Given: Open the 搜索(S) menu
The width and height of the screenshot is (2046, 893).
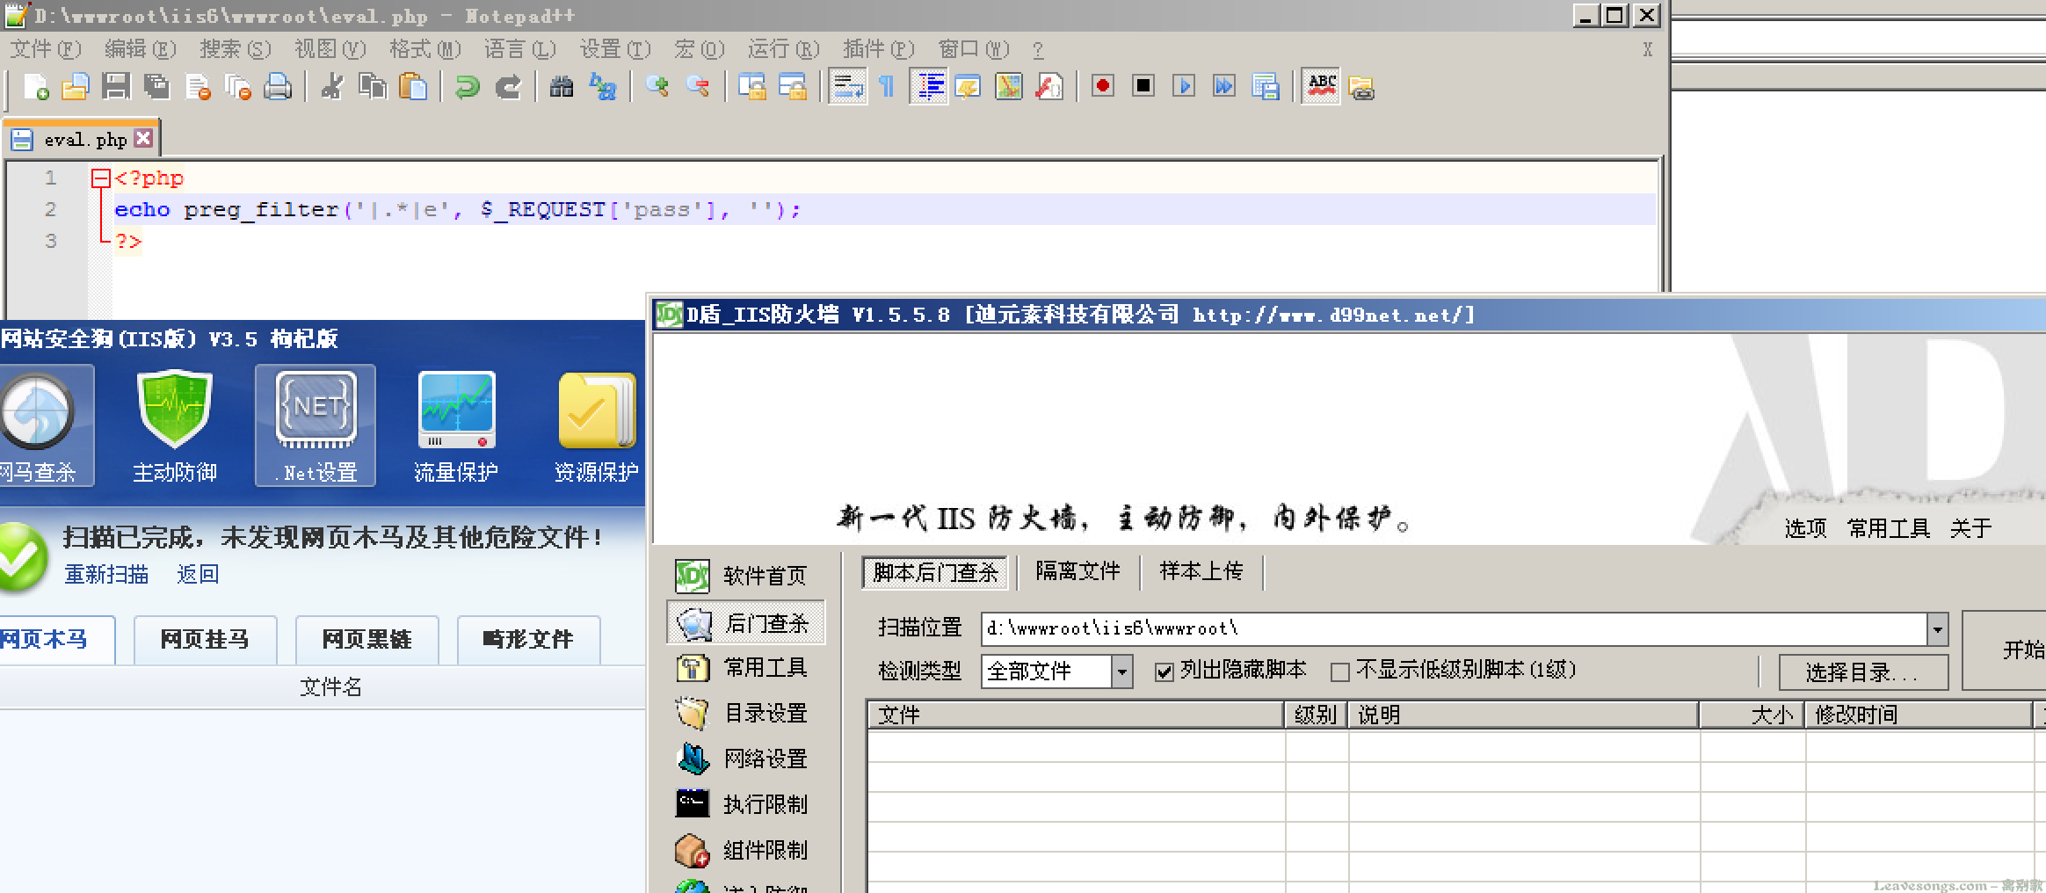Looking at the screenshot, I should click(236, 49).
